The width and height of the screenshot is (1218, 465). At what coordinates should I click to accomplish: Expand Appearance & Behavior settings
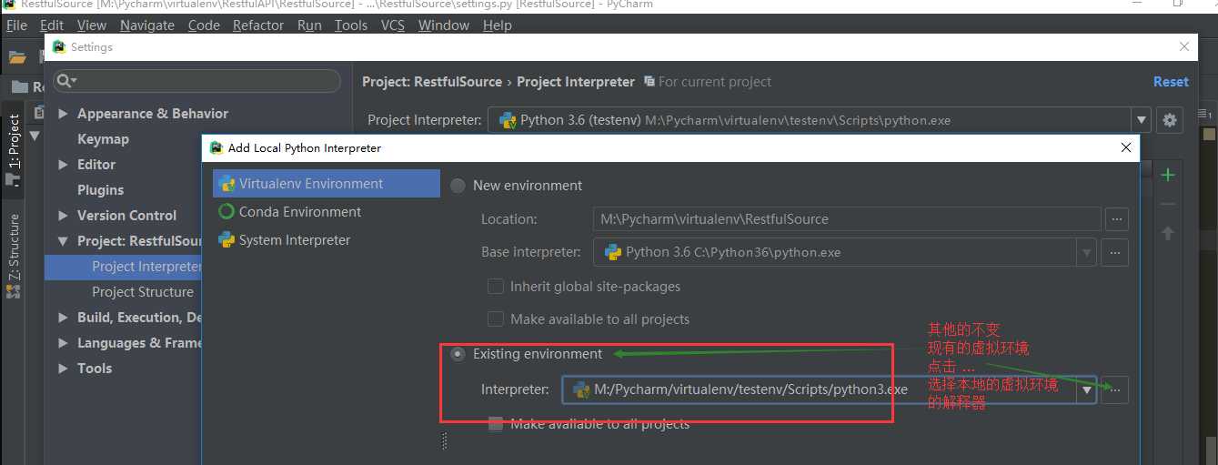click(x=63, y=114)
